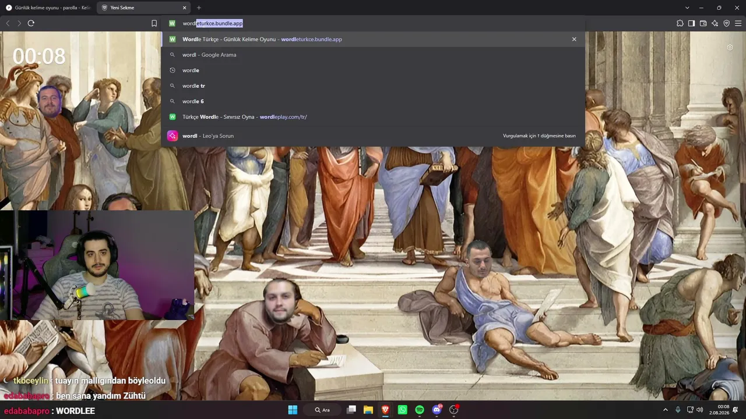746x419 pixels.
Task: Open volume control in system tray
Action: [699, 410]
